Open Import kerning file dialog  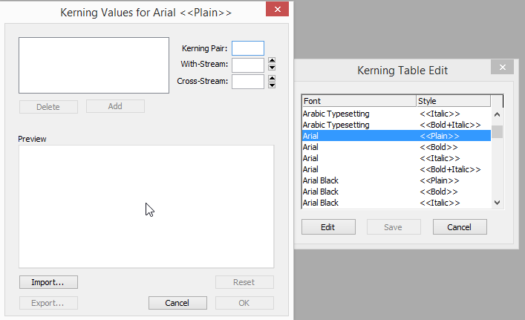[x=48, y=282]
